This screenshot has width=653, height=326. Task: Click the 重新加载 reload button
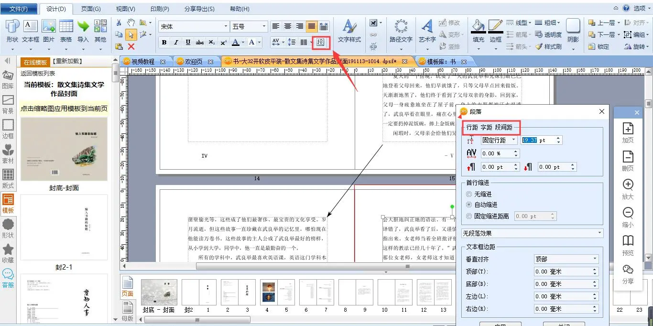(x=67, y=62)
